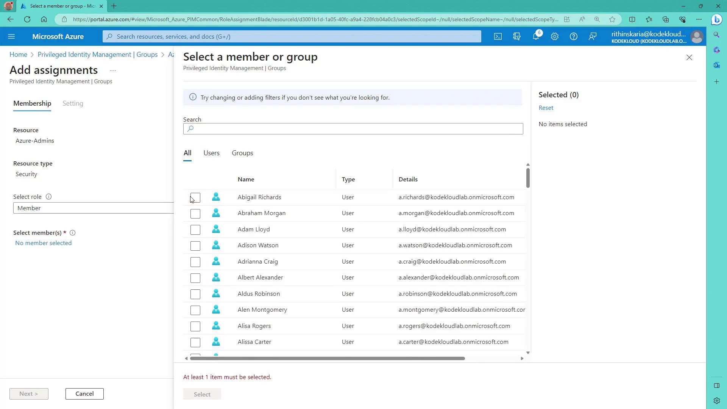The image size is (727, 409).
Task: Tick the checkbox for Alisa Rogers
Action: click(195, 326)
